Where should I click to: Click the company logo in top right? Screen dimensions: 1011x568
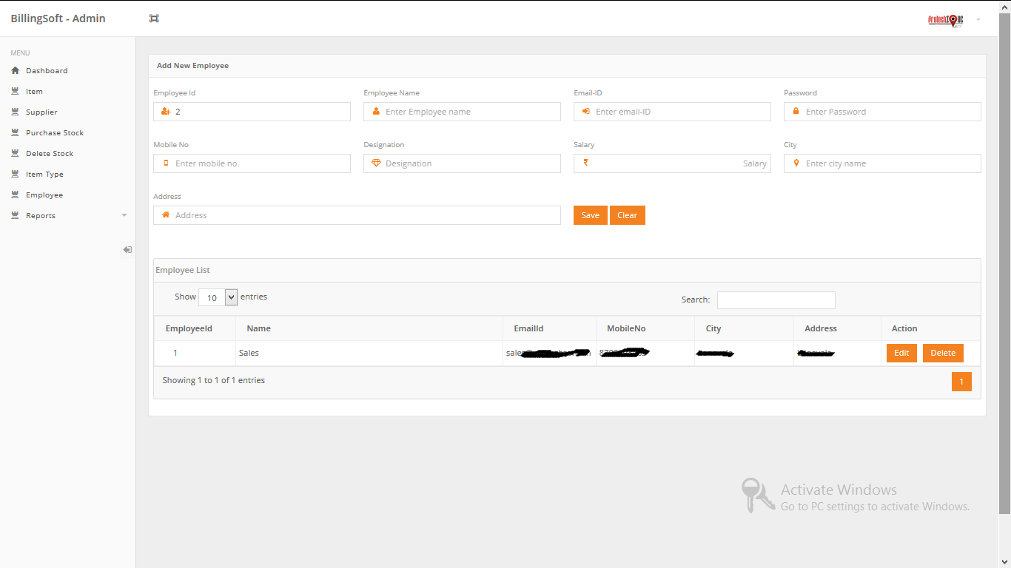945,20
